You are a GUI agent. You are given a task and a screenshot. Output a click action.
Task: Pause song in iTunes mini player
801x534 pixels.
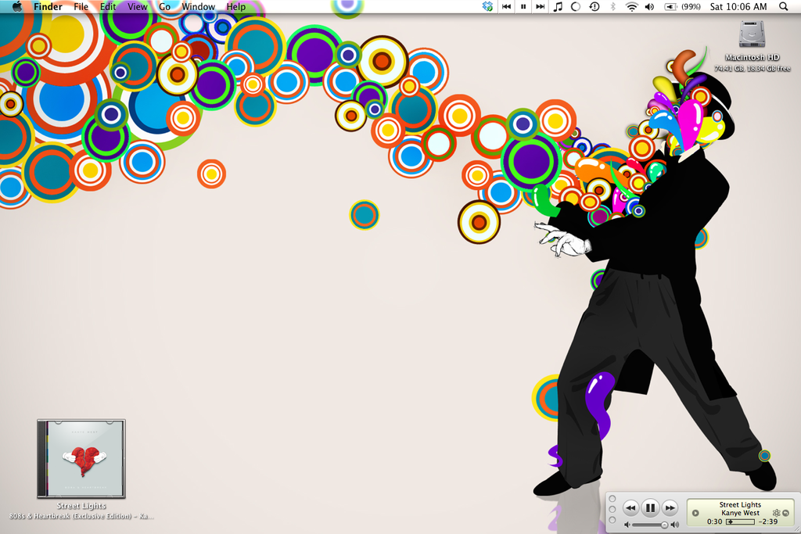[650, 508]
